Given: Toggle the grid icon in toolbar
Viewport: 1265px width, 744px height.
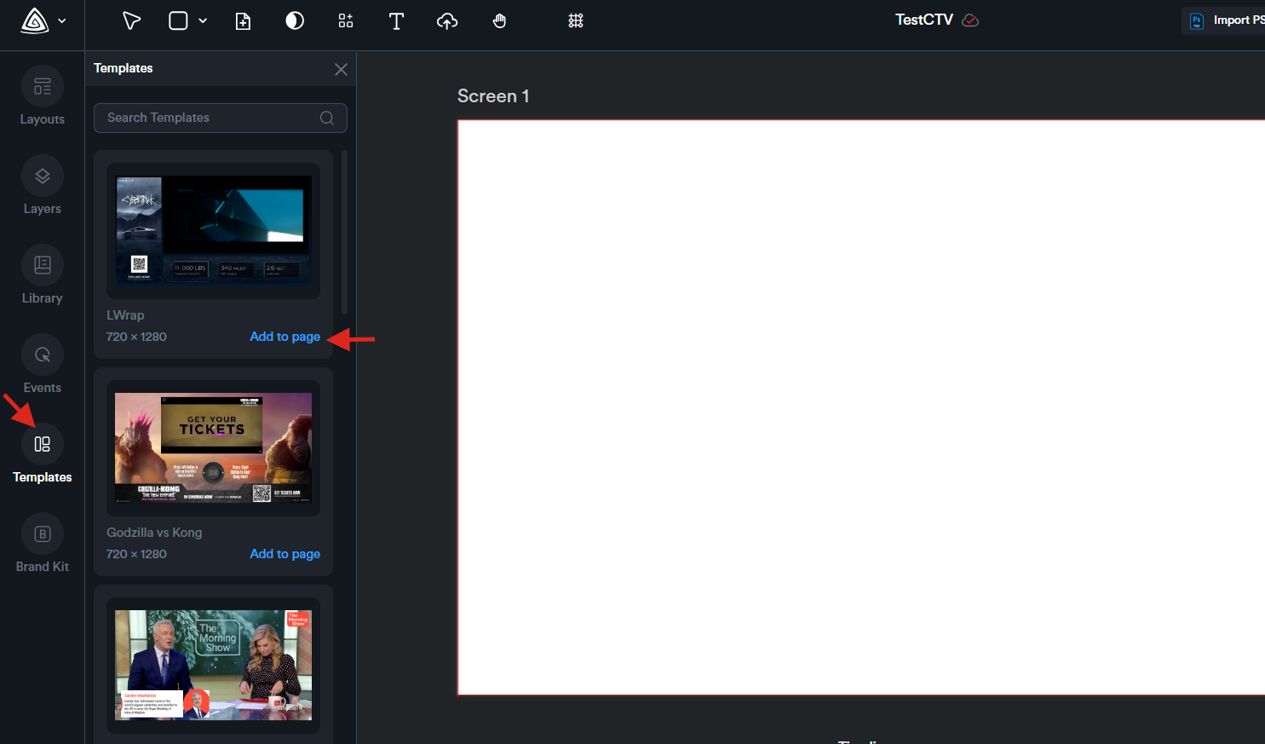Looking at the screenshot, I should coord(576,20).
